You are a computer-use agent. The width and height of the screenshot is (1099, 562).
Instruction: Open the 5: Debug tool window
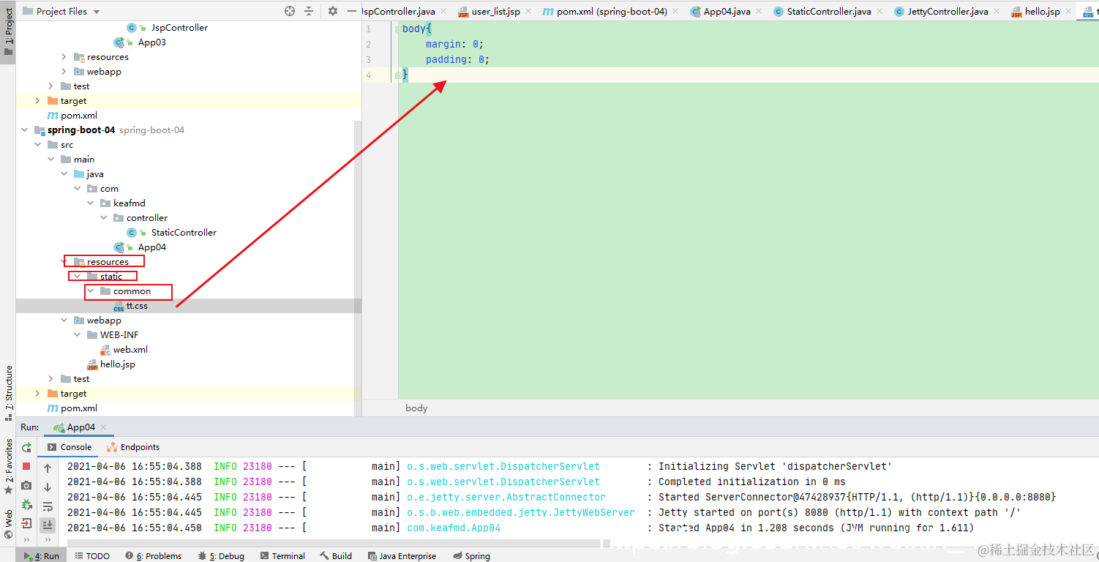point(221,556)
